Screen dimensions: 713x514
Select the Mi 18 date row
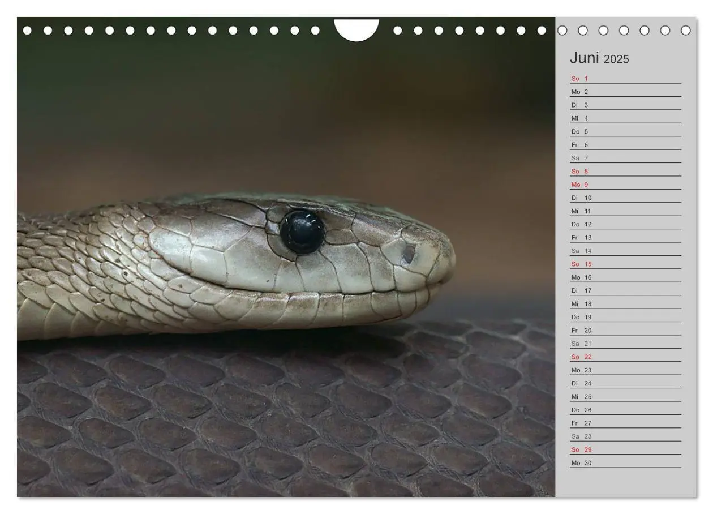(625, 304)
